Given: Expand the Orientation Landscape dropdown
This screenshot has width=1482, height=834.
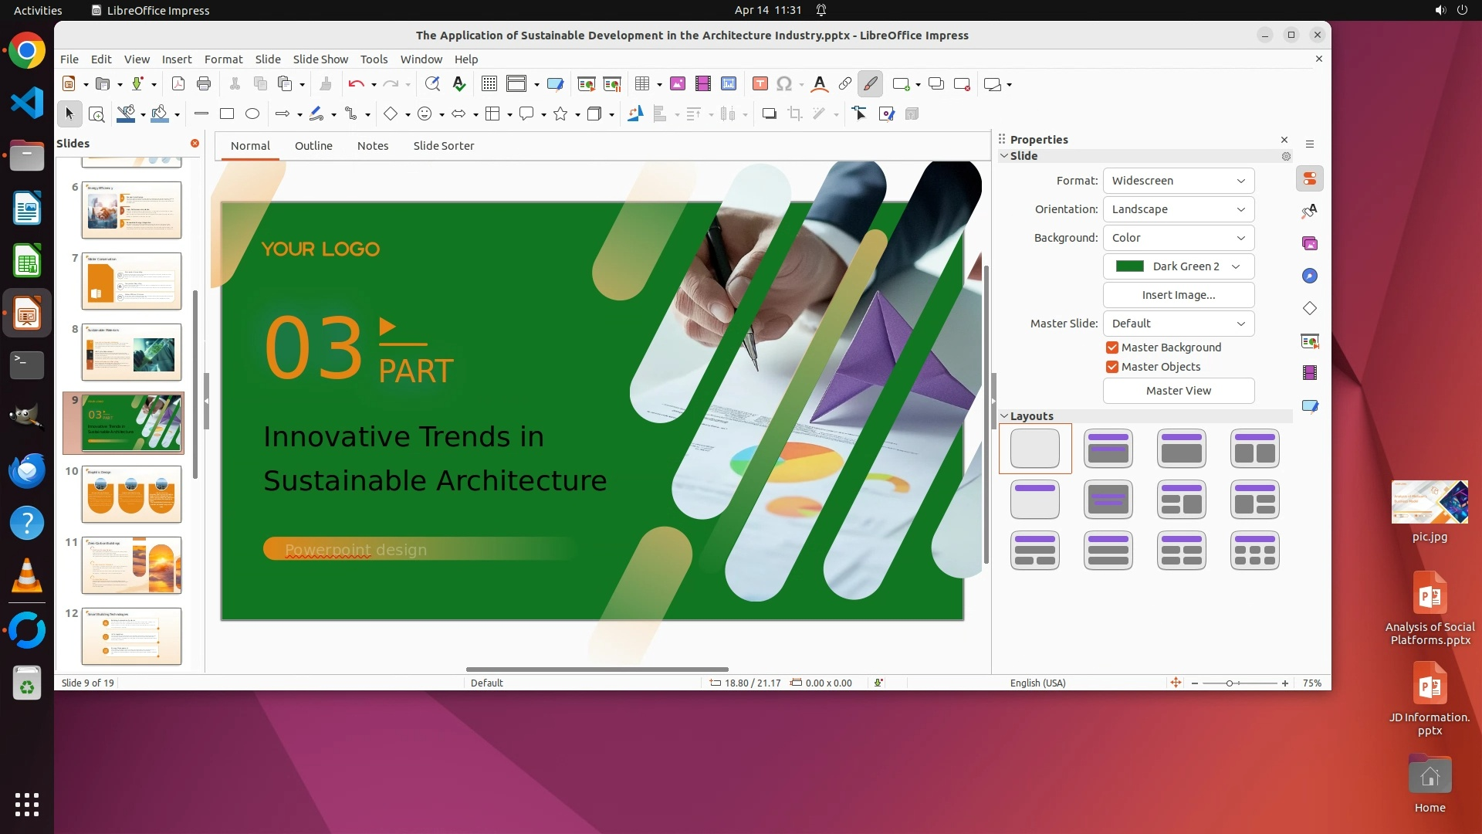Looking at the screenshot, I should [1178, 209].
